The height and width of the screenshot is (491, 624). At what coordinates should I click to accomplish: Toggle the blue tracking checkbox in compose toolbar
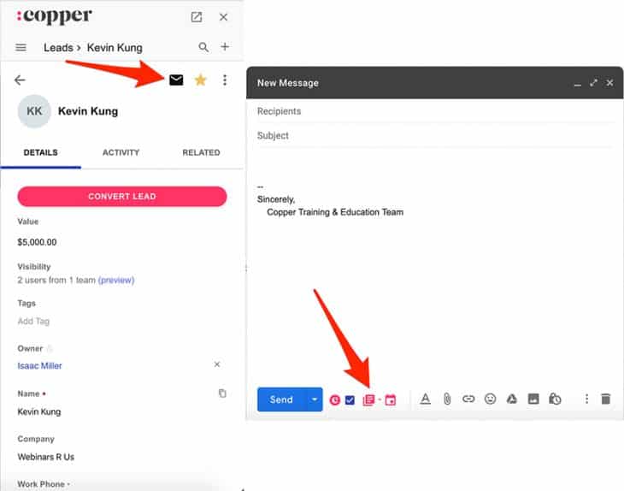coord(350,399)
